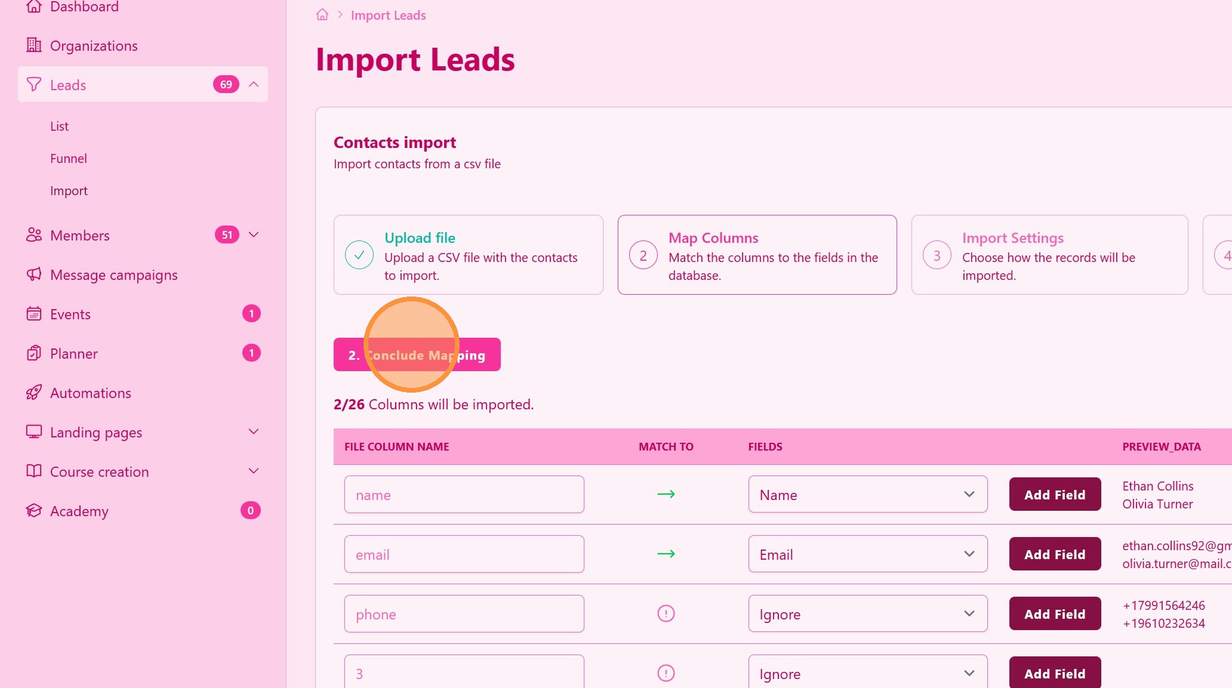This screenshot has width=1232, height=688.
Task: Open the phone row Ignore dropdown
Action: (x=867, y=614)
